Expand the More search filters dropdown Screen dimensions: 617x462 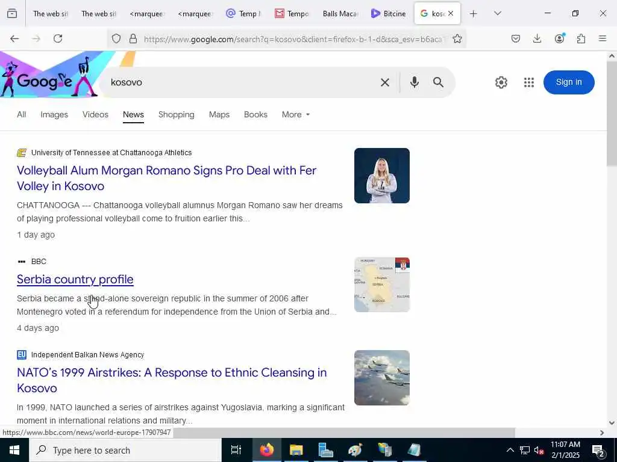click(x=296, y=114)
